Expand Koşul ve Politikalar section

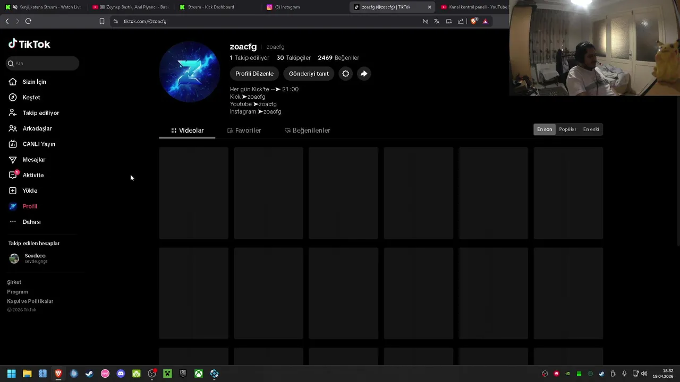click(x=30, y=301)
